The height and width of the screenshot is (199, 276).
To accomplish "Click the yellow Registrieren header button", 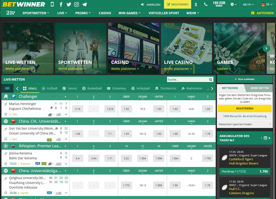I will 178,5.
